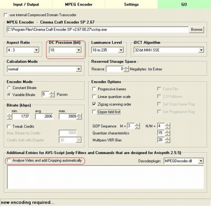The width and height of the screenshot is (211, 206).
Task: Decrease Quantizer characteristics value
Action: click(167, 134)
